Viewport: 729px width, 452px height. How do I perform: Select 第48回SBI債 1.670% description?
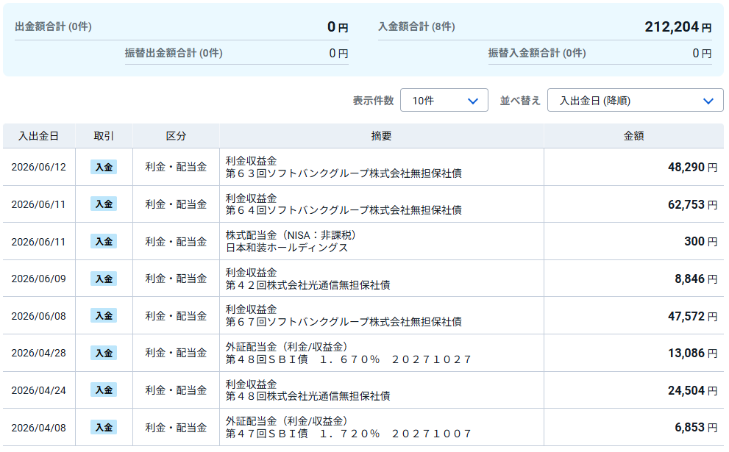point(349,359)
